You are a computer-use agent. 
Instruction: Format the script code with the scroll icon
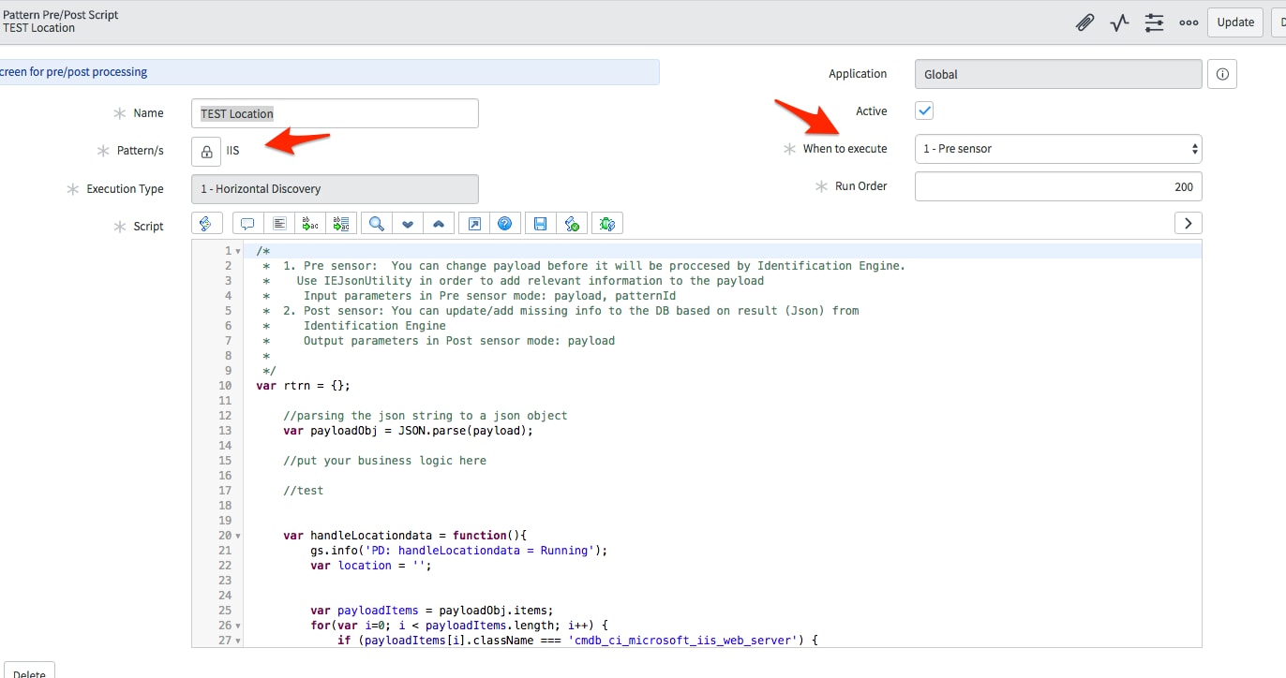pyautogui.click(x=207, y=223)
